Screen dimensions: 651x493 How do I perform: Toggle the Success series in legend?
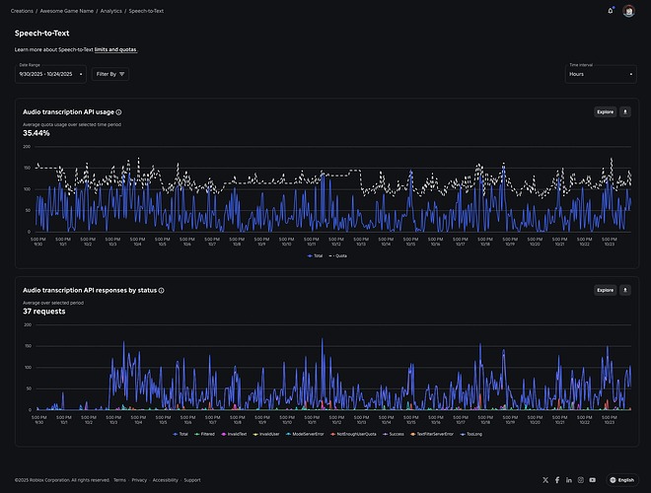coord(394,434)
